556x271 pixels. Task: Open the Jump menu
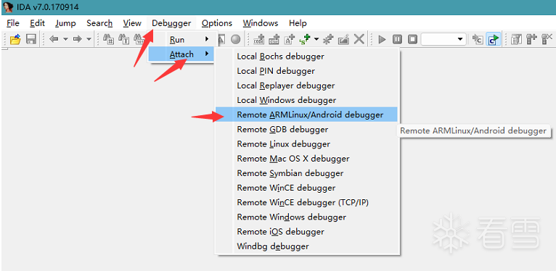point(65,23)
